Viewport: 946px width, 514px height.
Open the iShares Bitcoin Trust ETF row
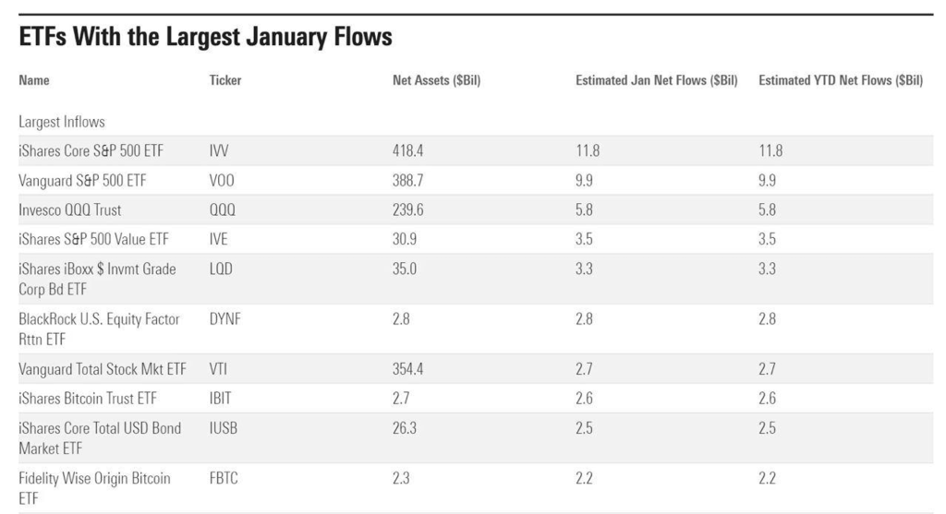[88, 399]
